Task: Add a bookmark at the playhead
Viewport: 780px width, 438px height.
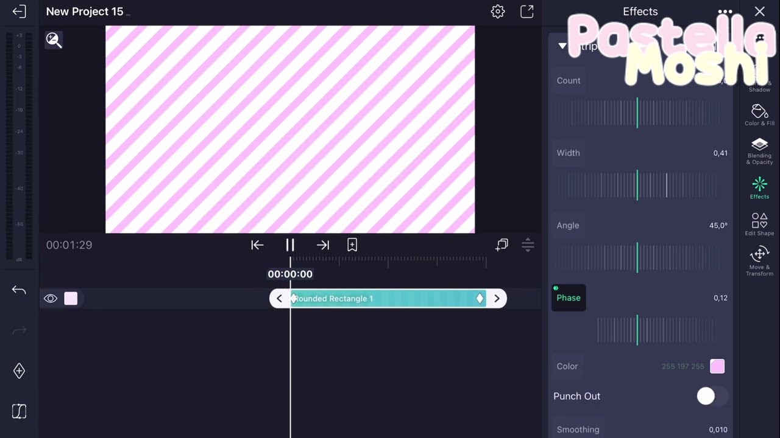Action: point(352,245)
